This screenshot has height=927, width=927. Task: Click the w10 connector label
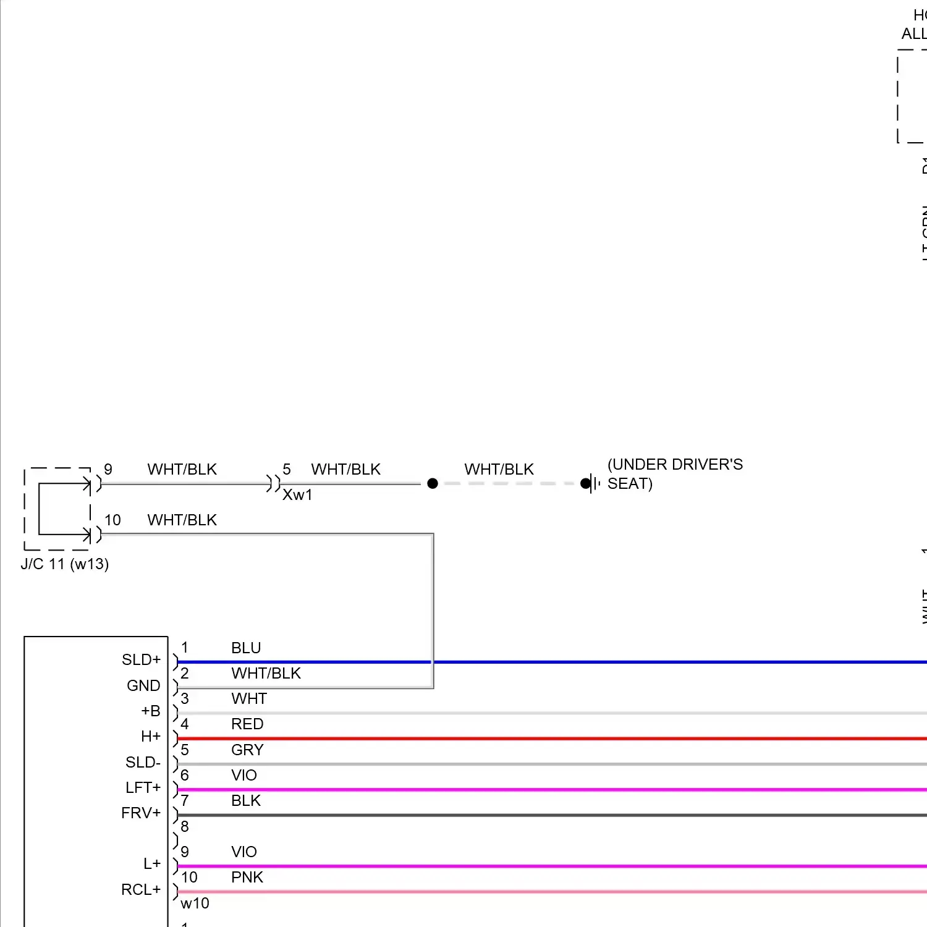pyautogui.click(x=195, y=904)
